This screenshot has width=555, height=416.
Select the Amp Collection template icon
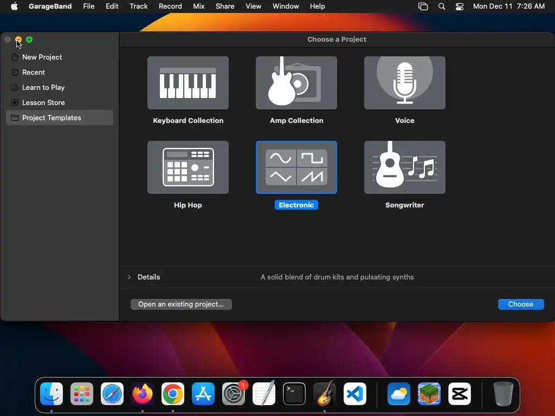point(296,83)
